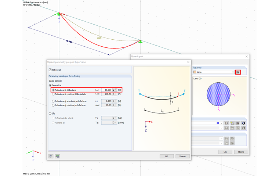Click Storno in Upravit prut window

(x=241, y=152)
